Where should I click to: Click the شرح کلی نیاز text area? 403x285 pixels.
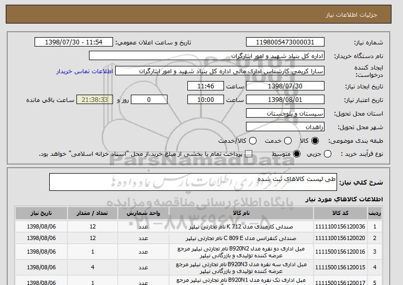click(193, 182)
